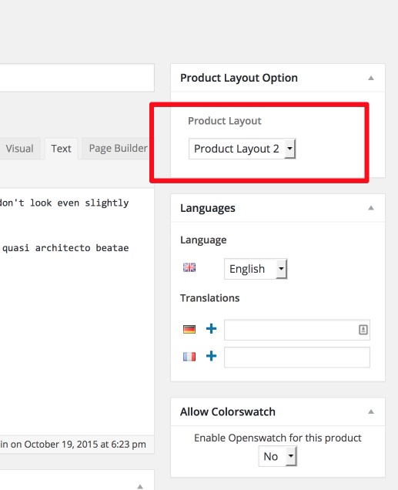Collapse the Languages panel

(x=371, y=208)
